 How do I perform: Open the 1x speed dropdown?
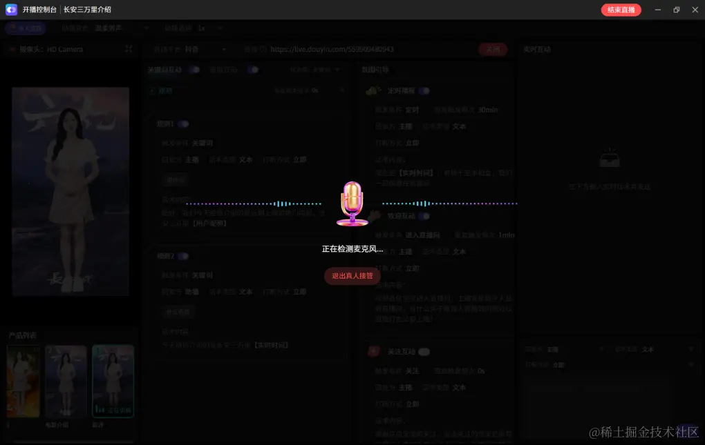[210, 28]
